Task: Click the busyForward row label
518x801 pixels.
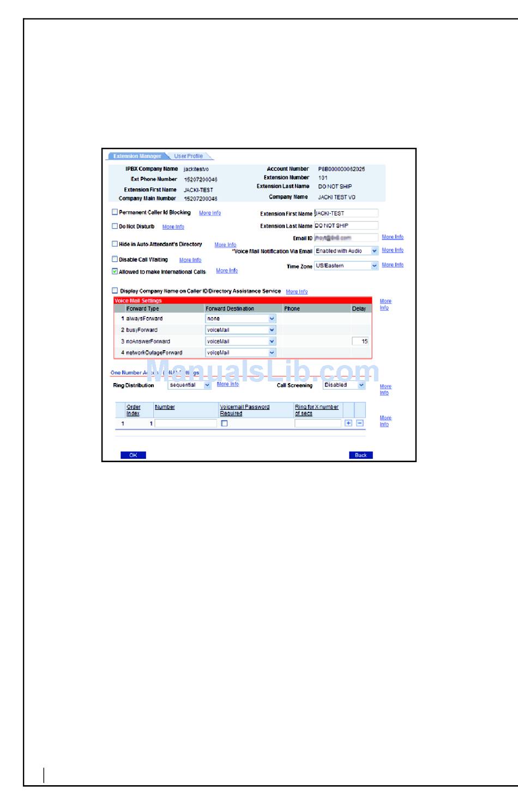Action: (x=142, y=330)
